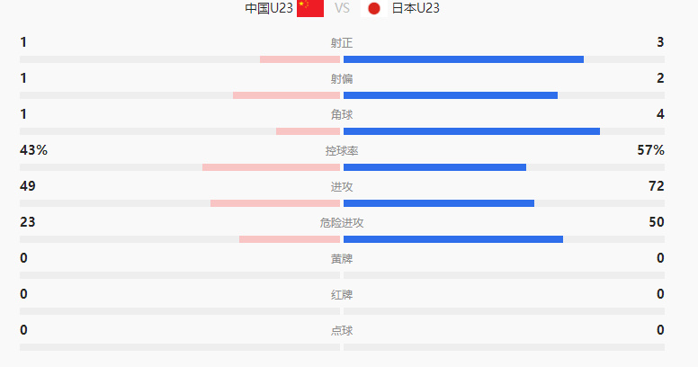Click the 射偏 stat label
698x367 pixels.
(342, 79)
